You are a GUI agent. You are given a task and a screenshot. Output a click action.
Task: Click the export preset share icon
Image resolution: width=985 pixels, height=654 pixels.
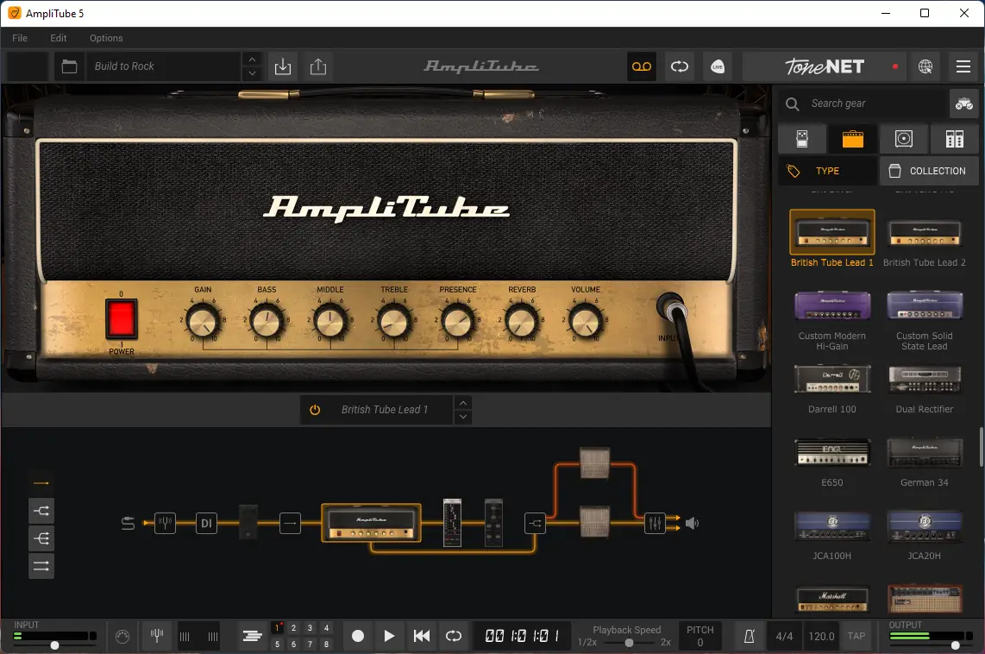pyautogui.click(x=318, y=66)
